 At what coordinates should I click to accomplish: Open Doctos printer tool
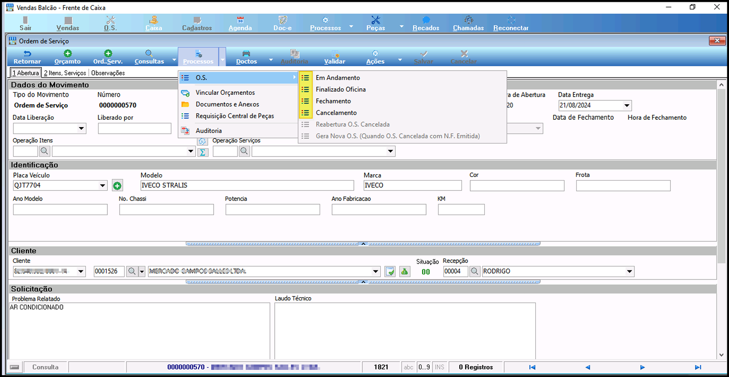[x=246, y=57]
